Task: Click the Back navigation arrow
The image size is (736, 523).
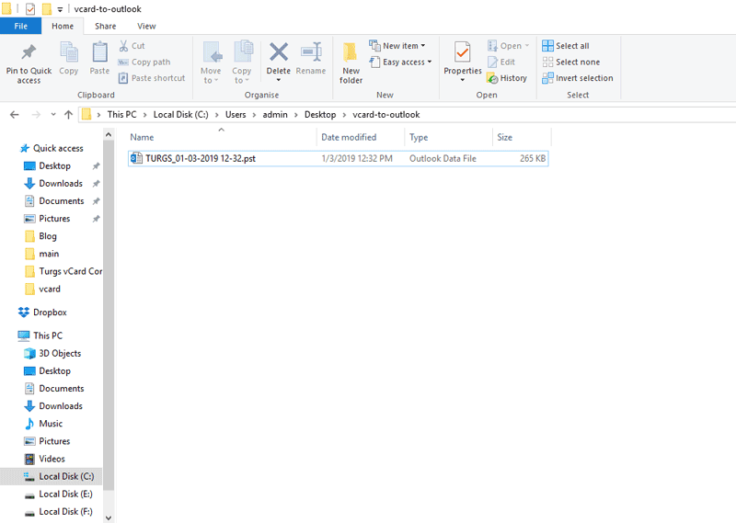Action: [x=15, y=115]
